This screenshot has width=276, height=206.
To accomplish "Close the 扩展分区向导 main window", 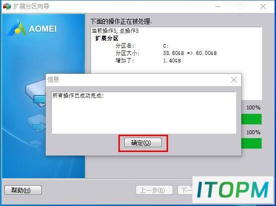I will pos(263,6).
